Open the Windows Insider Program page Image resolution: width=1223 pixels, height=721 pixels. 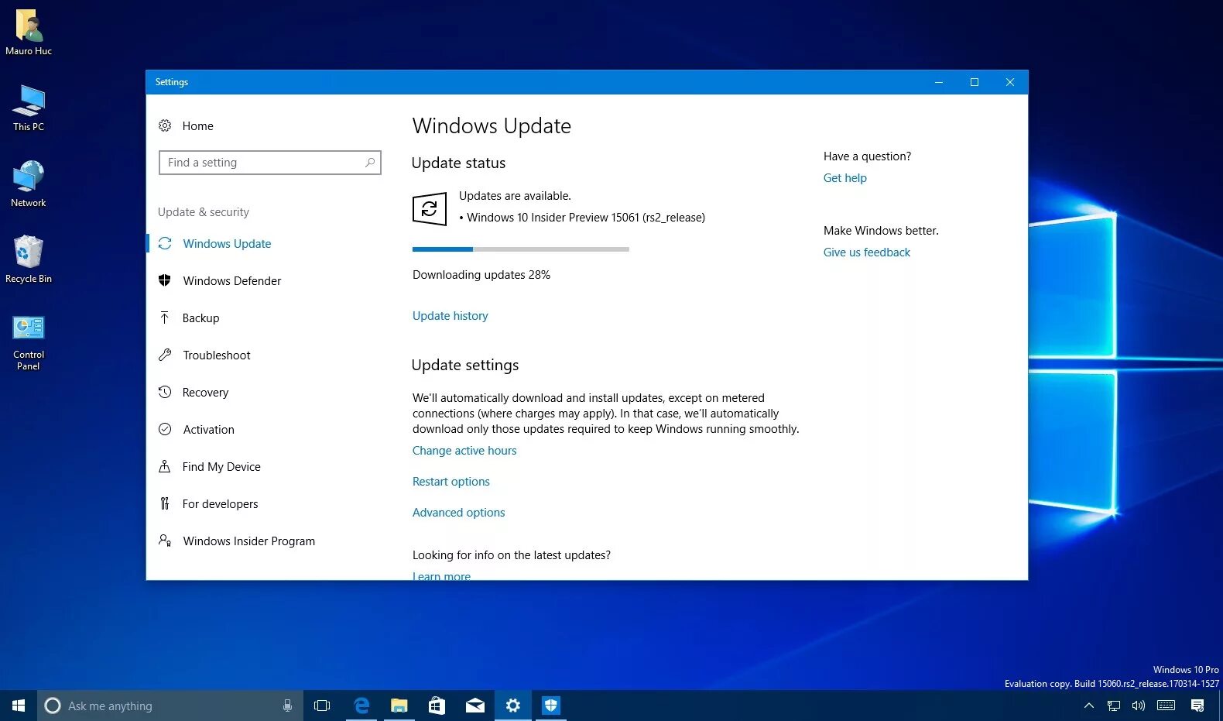[x=248, y=541]
